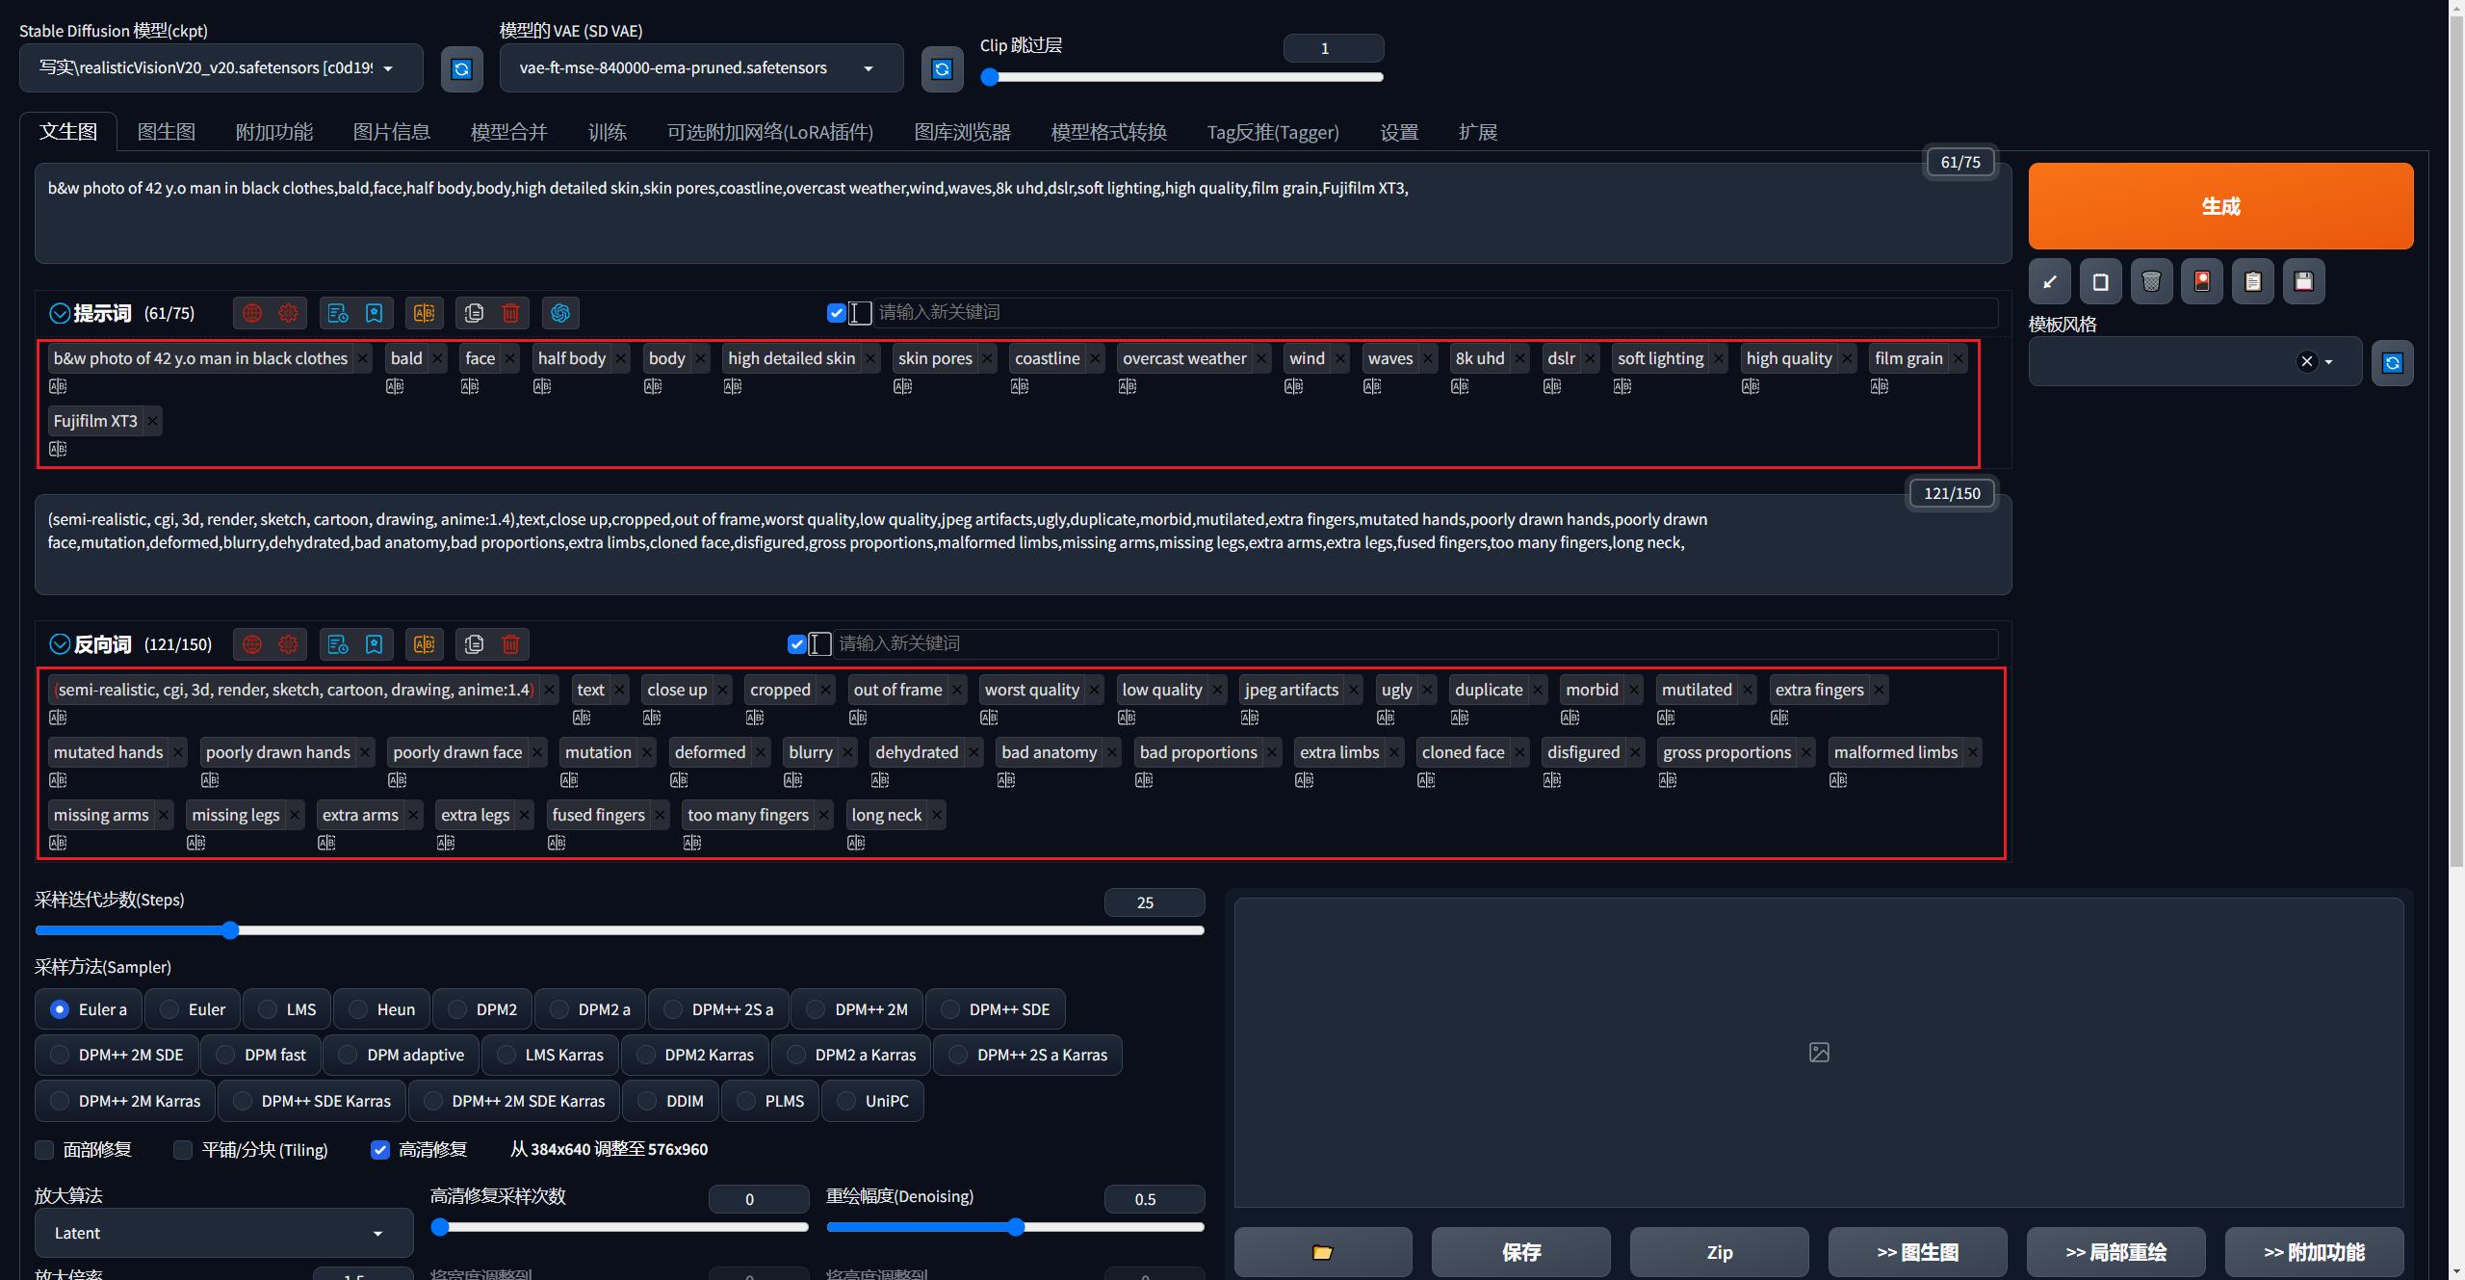2465x1280 pixels.
Task: Open the Tag反推(Tagger) tab
Action: click(1272, 132)
